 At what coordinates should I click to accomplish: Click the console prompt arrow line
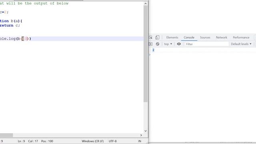pyautogui.click(x=150, y=55)
